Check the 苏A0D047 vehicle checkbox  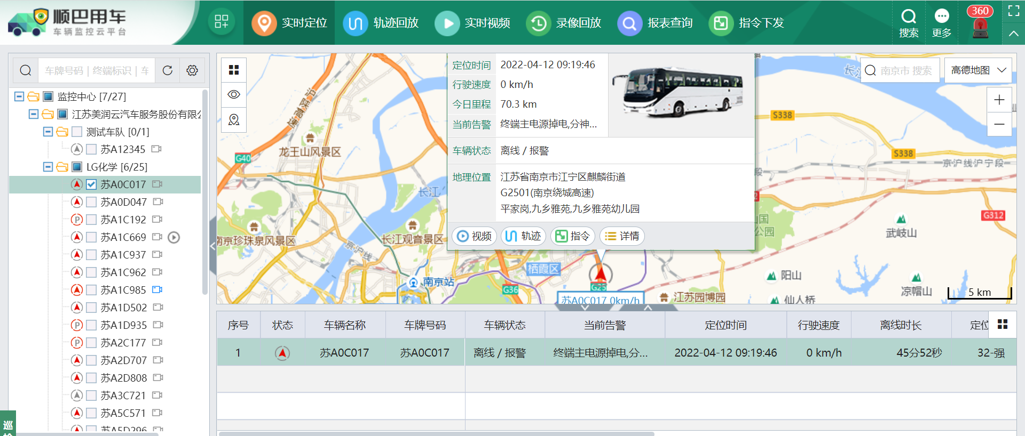[x=91, y=202]
